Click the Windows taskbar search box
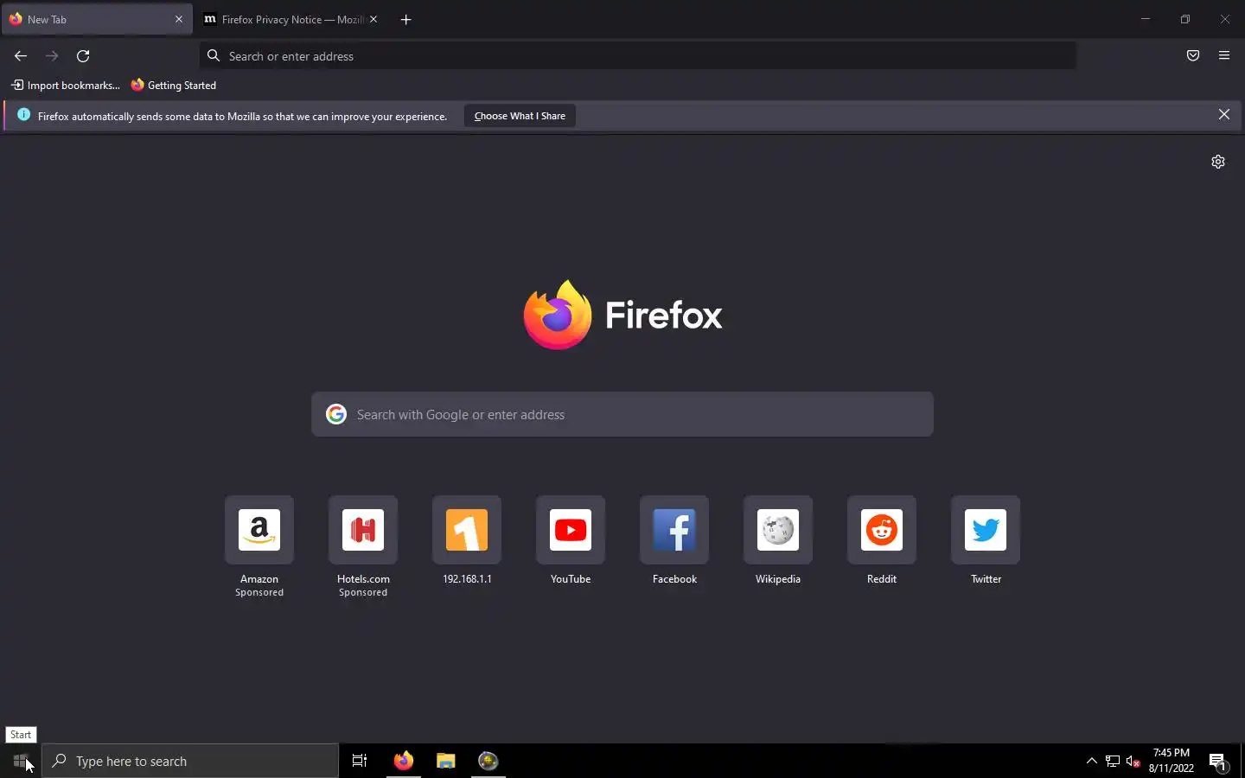This screenshot has width=1245, height=778. click(x=190, y=761)
